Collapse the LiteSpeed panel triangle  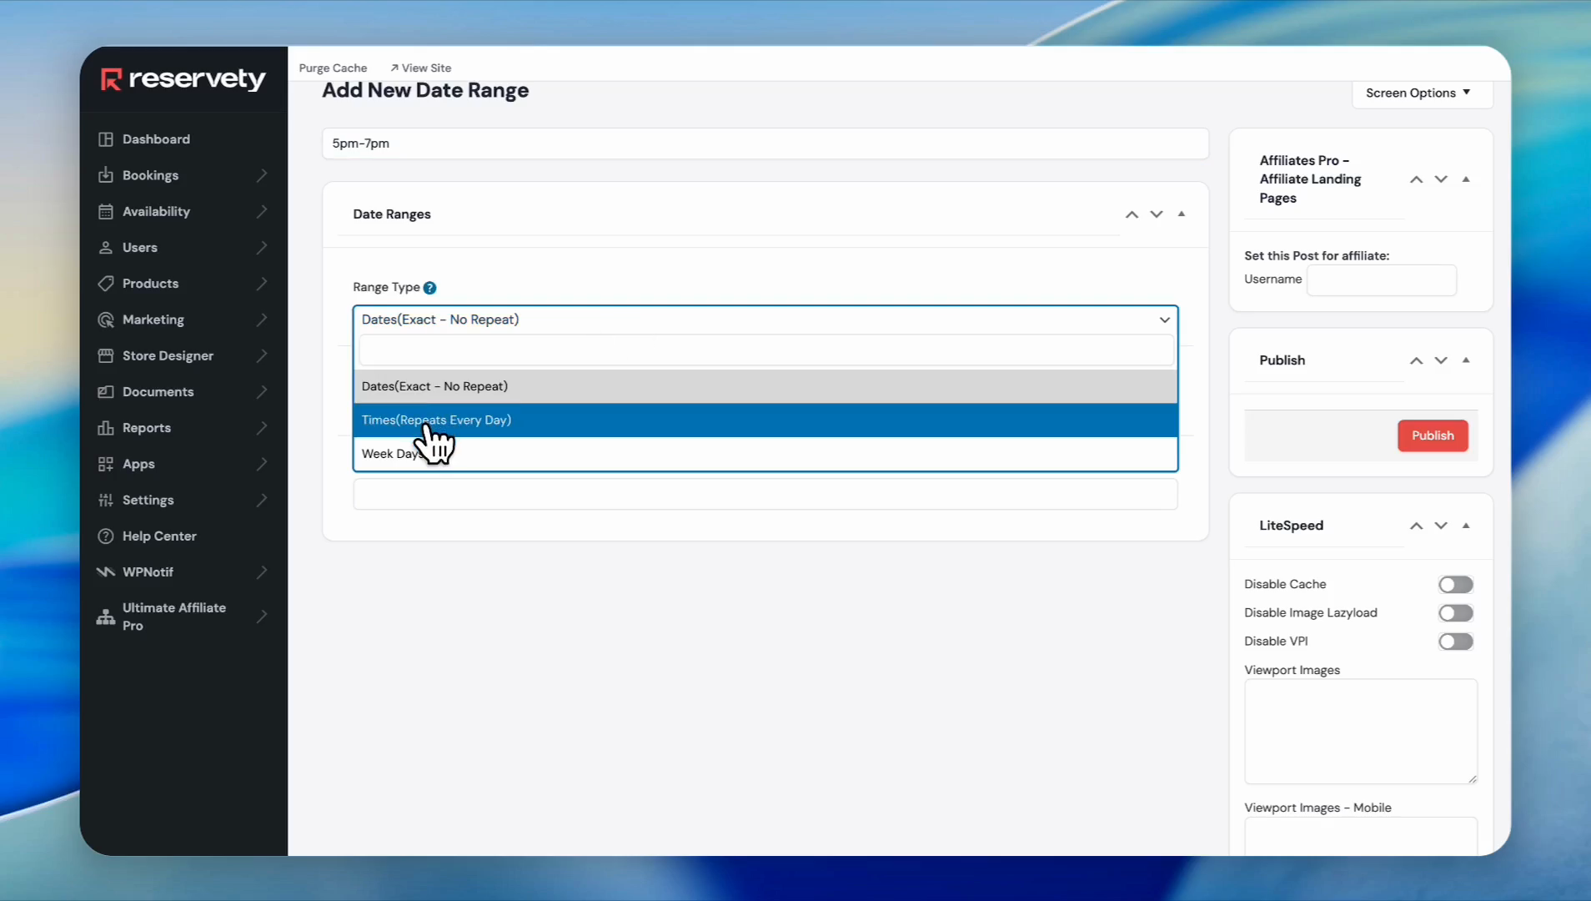(x=1465, y=526)
